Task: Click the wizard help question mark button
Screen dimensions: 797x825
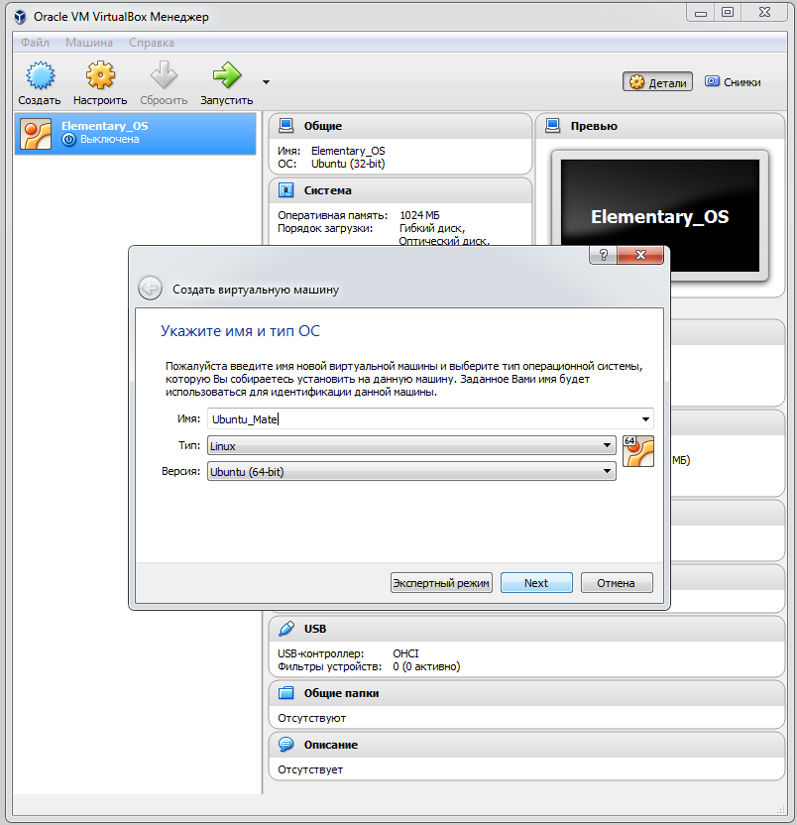Action: (x=604, y=255)
